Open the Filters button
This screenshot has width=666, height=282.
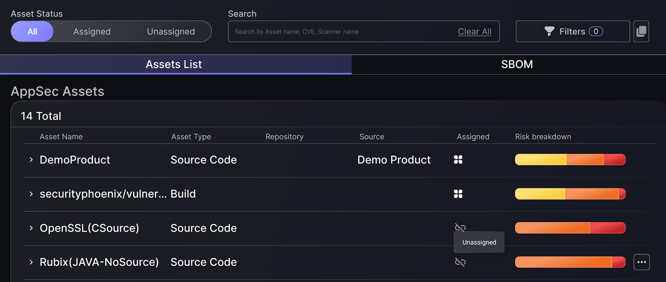(572, 31)
